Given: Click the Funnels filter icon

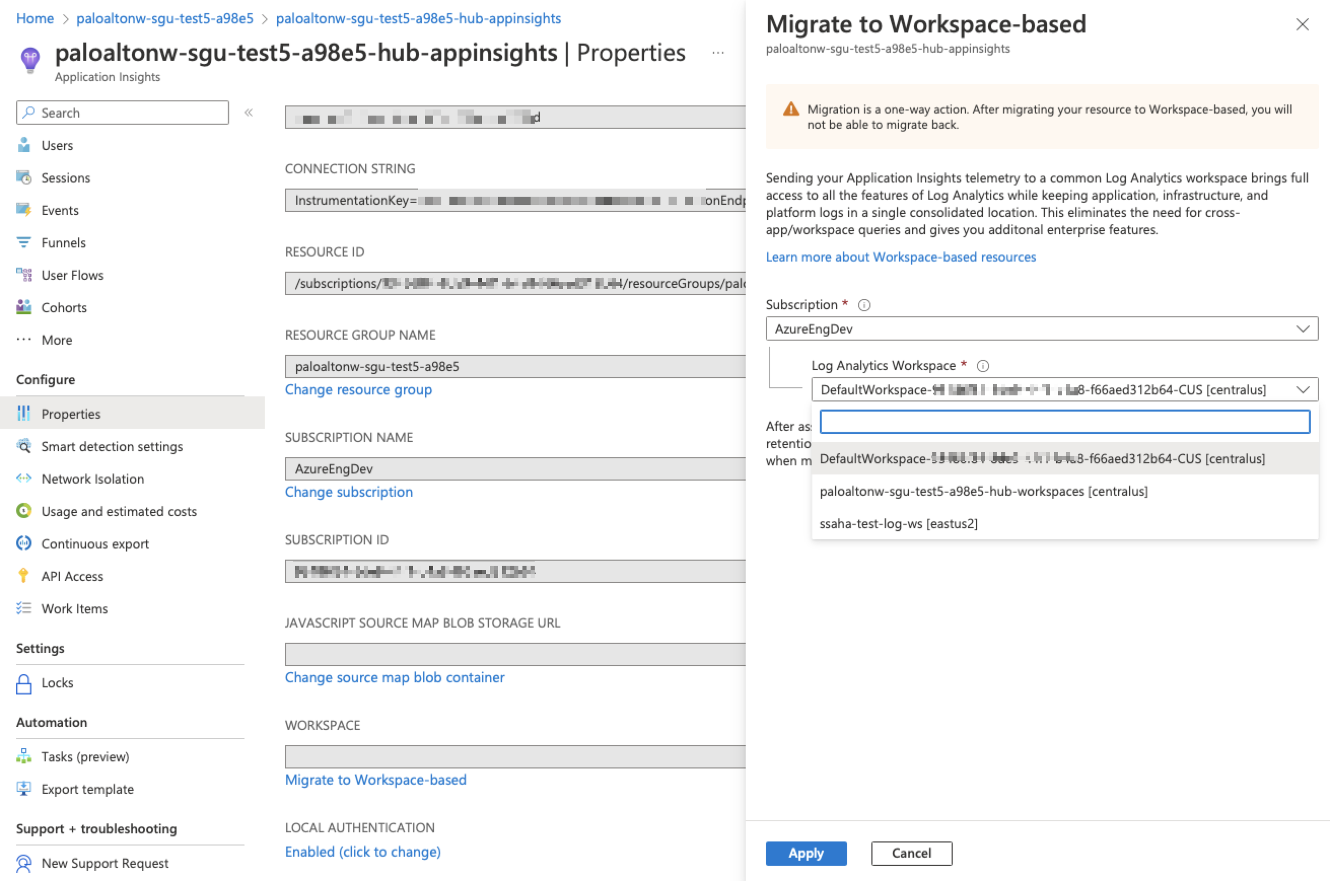Looking at the screenshot, I should (24, 243).
